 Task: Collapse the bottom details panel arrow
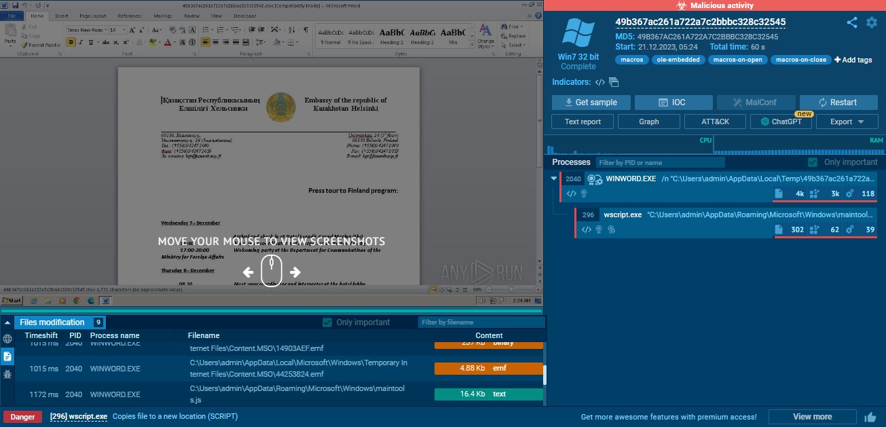(7, 322)
